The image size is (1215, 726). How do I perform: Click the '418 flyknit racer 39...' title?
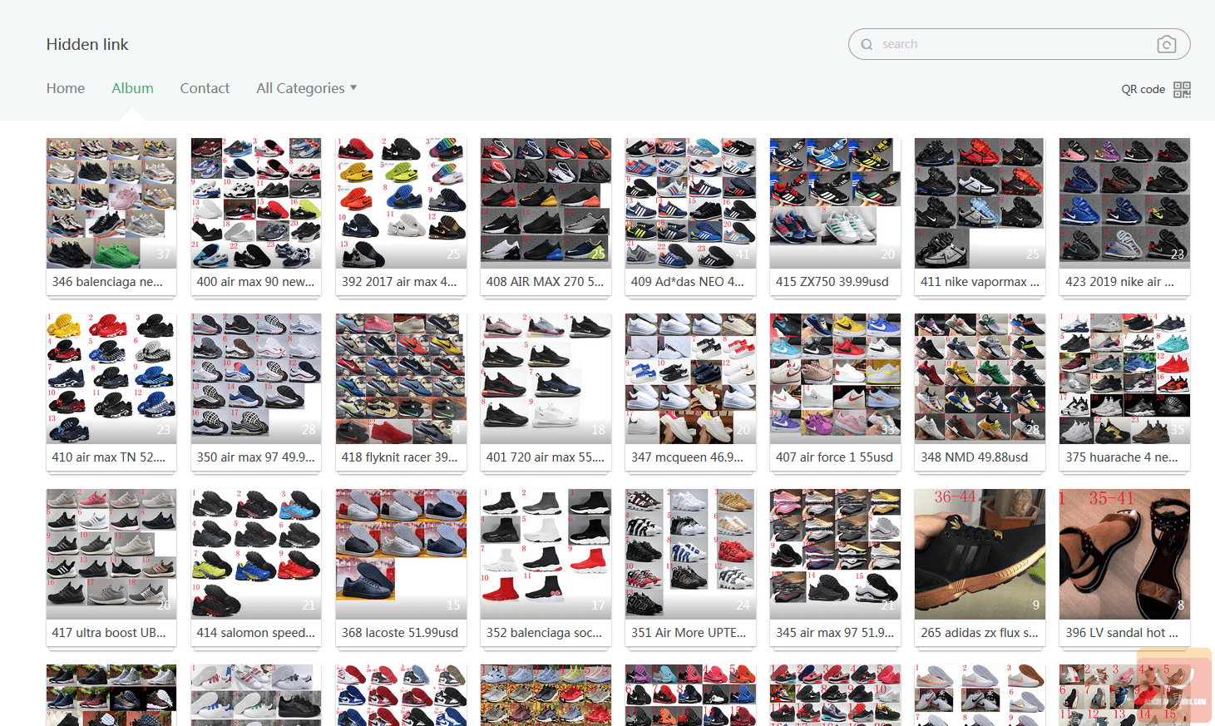(x=399, y=457)
